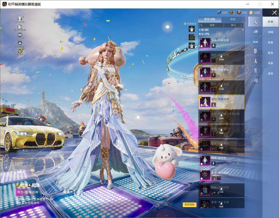Click small piece icon under 千金淑猫

[213, 46]
